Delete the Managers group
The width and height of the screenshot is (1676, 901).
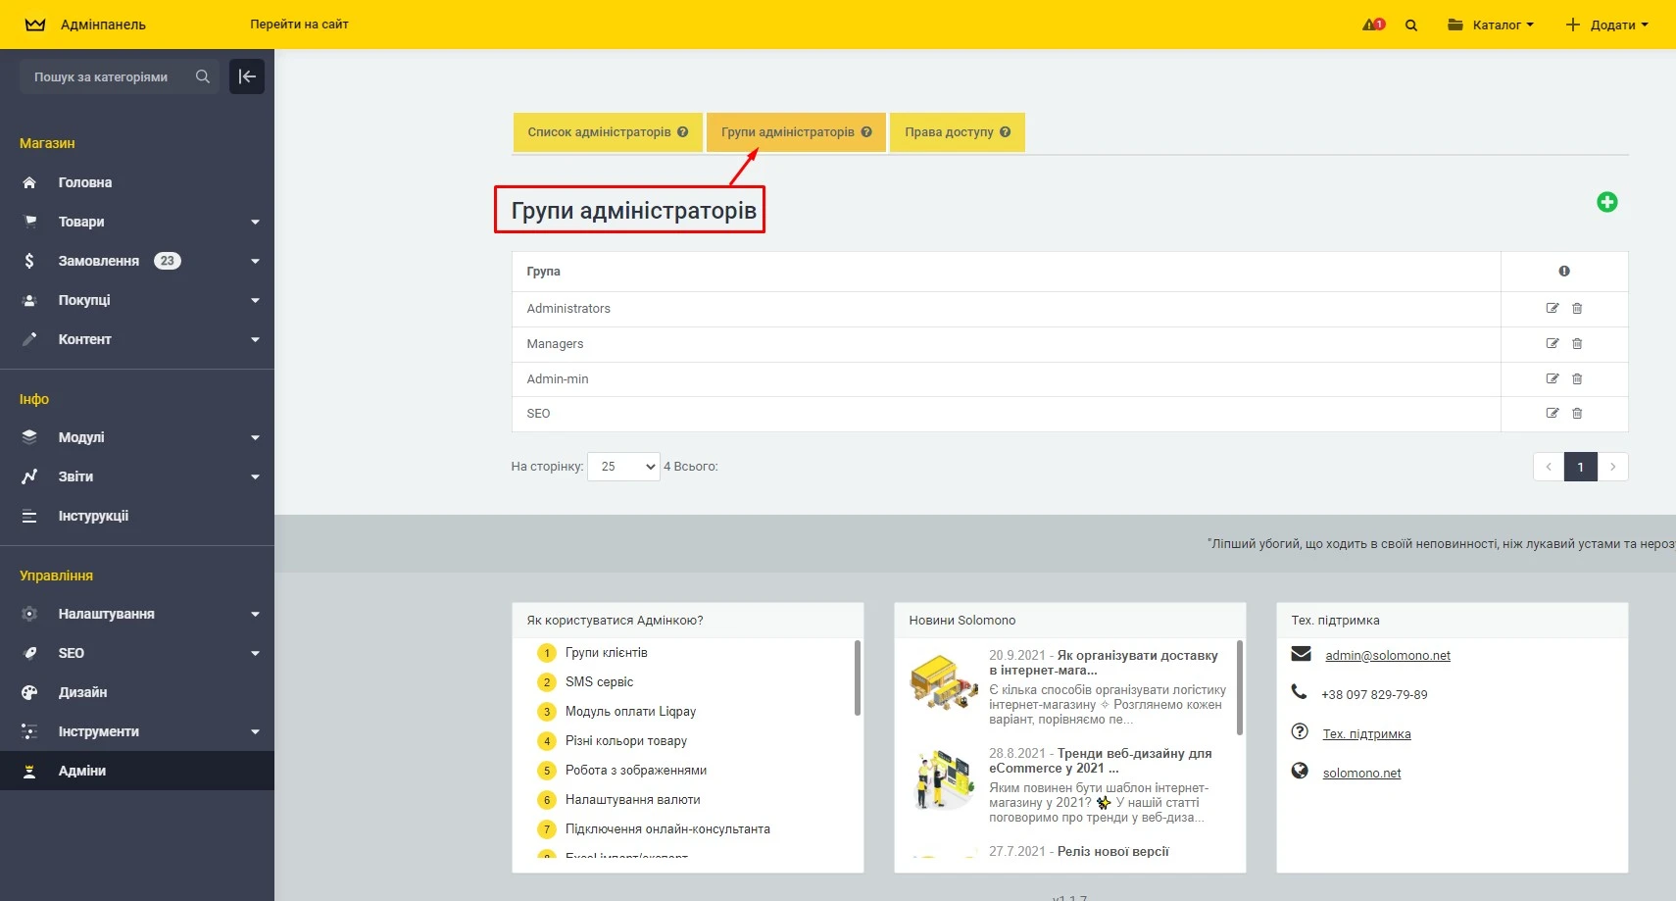coord(1577,344)
